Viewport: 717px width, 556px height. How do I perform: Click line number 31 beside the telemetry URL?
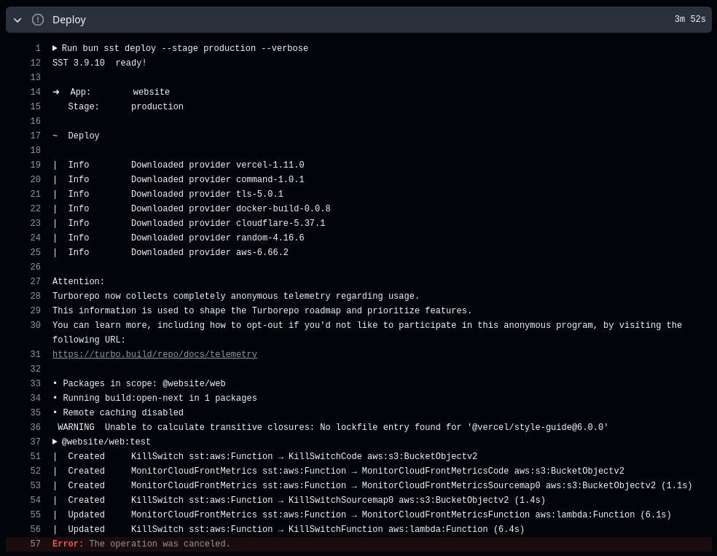[x=35, y=354]
